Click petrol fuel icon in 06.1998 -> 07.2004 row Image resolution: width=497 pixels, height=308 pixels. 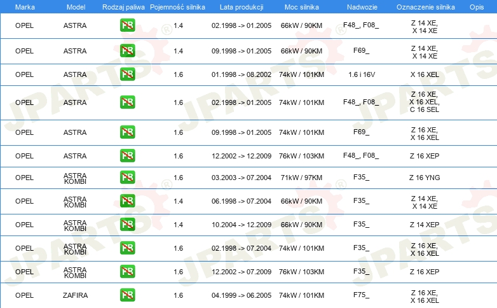click(127, 200)
